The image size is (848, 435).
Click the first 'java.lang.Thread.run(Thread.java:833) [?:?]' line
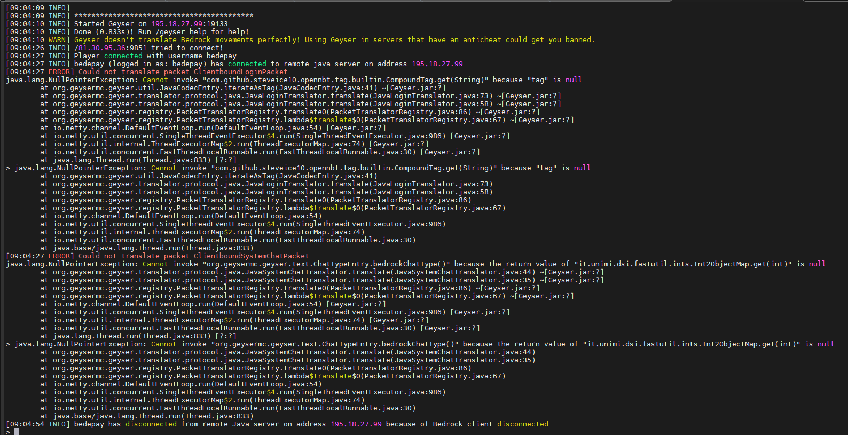(x=138, y=160)
